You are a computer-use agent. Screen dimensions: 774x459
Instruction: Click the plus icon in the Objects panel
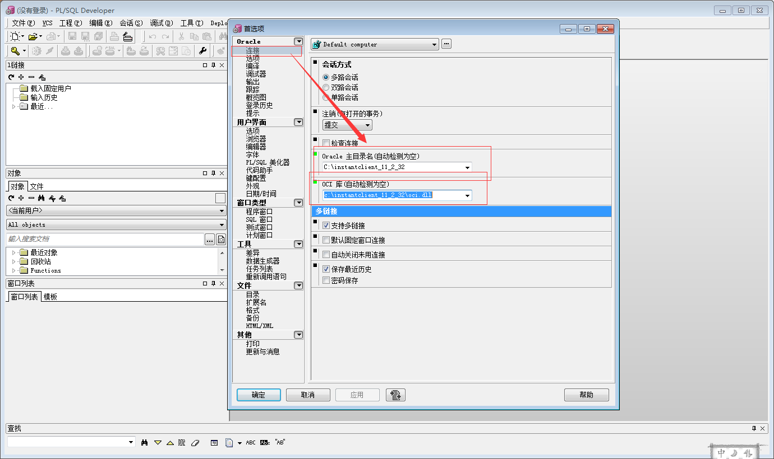(21, 198)
